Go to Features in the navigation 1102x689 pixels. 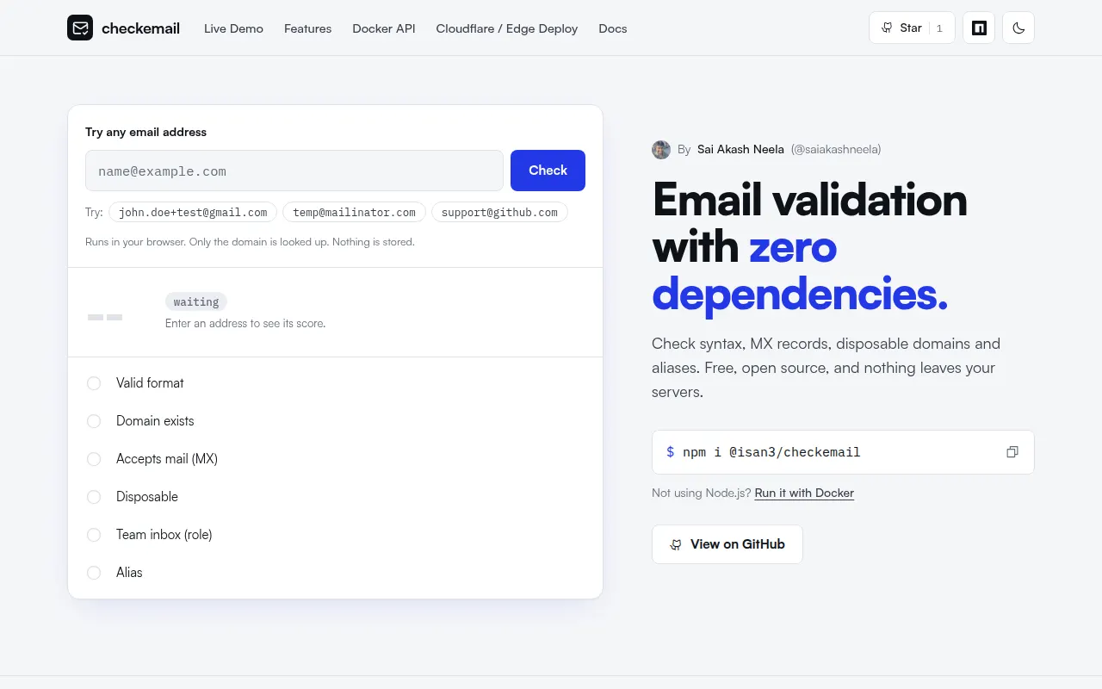pyautogui.click(x=307, y=28)
